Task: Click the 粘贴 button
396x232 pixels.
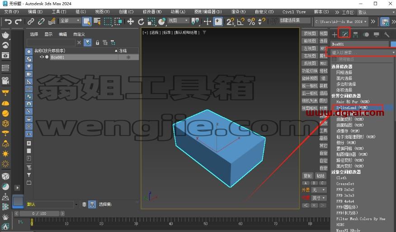Action: (321, 176)
